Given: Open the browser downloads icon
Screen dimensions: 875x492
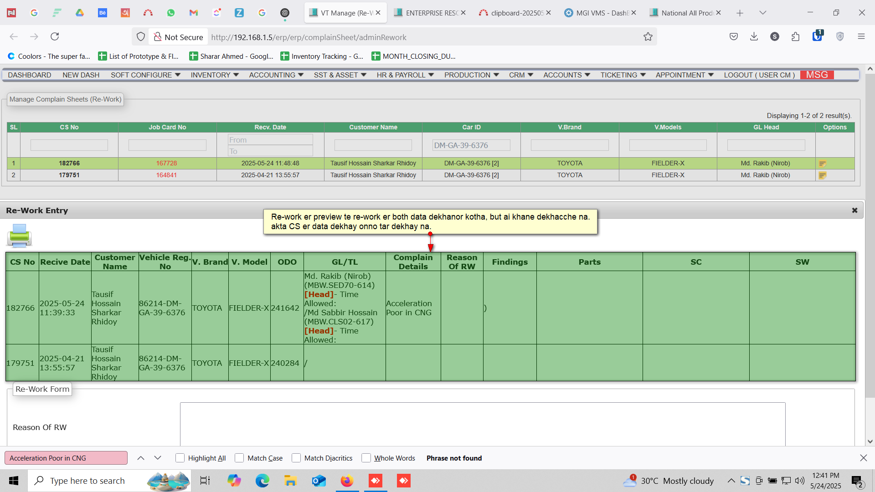Looking at the screenshot, I should pyautogui.click(x=754, y=37).
